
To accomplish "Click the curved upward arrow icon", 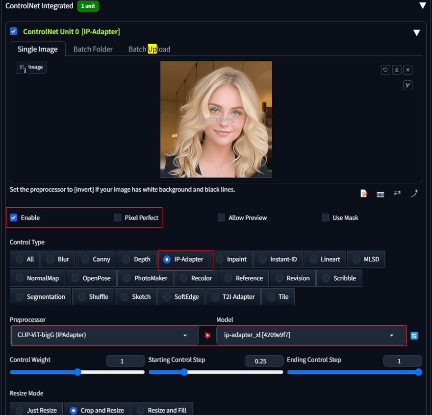I will pyautogui.click(x=414, y=193).
